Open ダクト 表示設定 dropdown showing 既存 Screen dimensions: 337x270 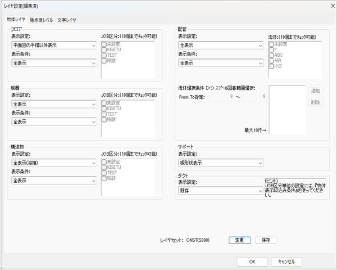[221, 191]
